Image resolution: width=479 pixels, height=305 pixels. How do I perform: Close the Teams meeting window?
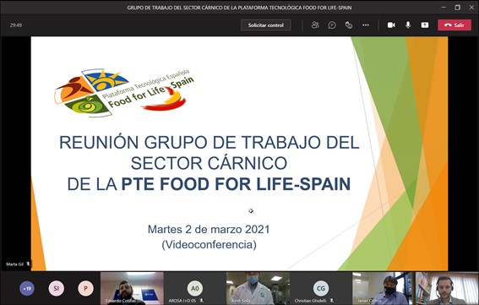click(471, 8)
